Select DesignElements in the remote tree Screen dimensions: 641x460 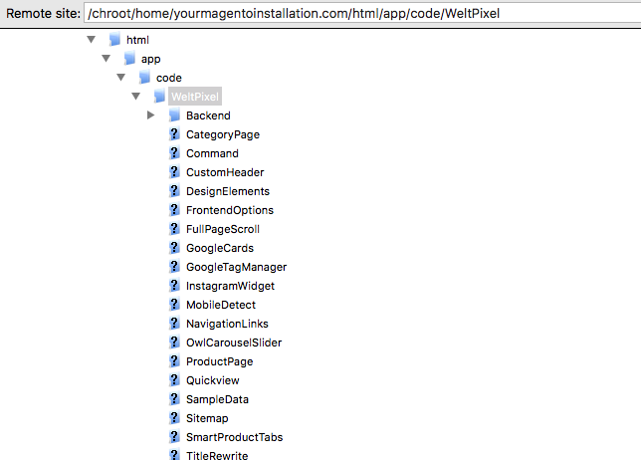(228, 191)
